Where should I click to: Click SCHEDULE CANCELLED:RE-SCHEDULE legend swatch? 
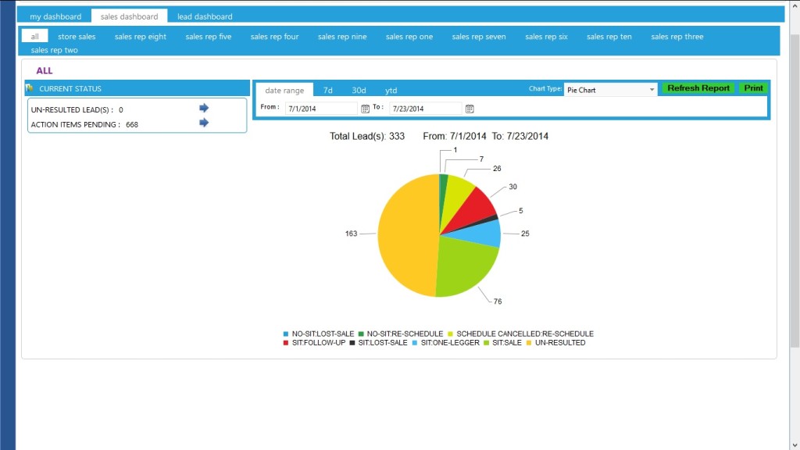pos(450,334)
